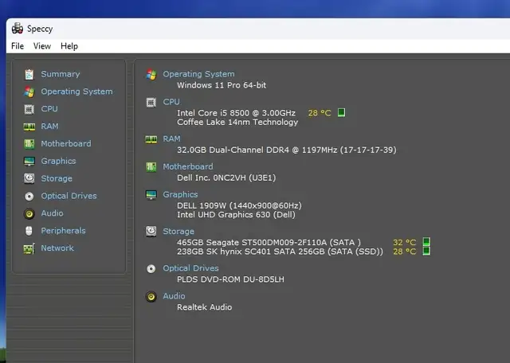Go to Operating System sidebar section
This screenshot has height=363, width=510.
click(76, 92)
